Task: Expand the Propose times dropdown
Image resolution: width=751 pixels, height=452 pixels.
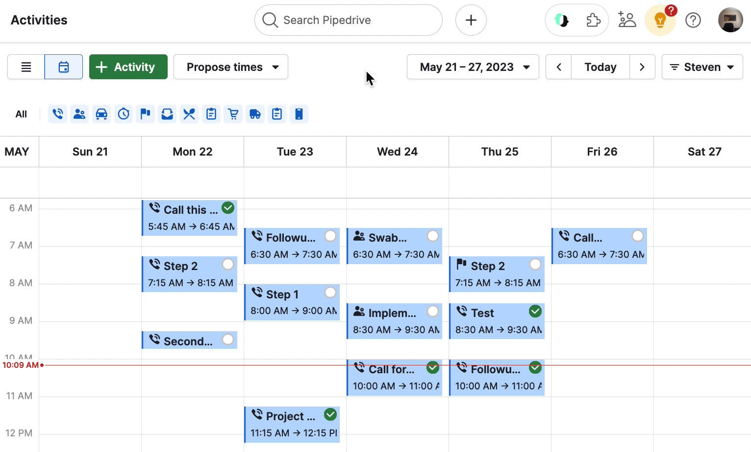Action: coord(230,67)
